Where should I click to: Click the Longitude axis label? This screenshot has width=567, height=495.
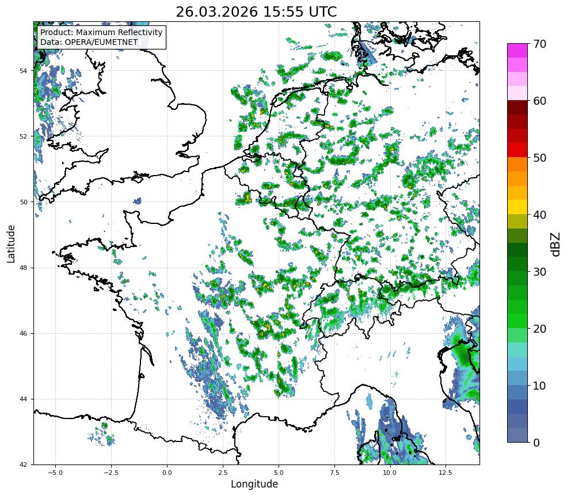click(254, 484)
